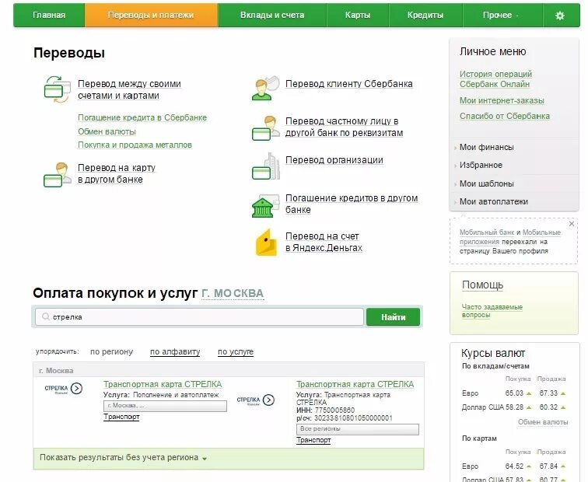Expand Избранное section
Viewport: 588px width, 482px height.
pos(481,166)
